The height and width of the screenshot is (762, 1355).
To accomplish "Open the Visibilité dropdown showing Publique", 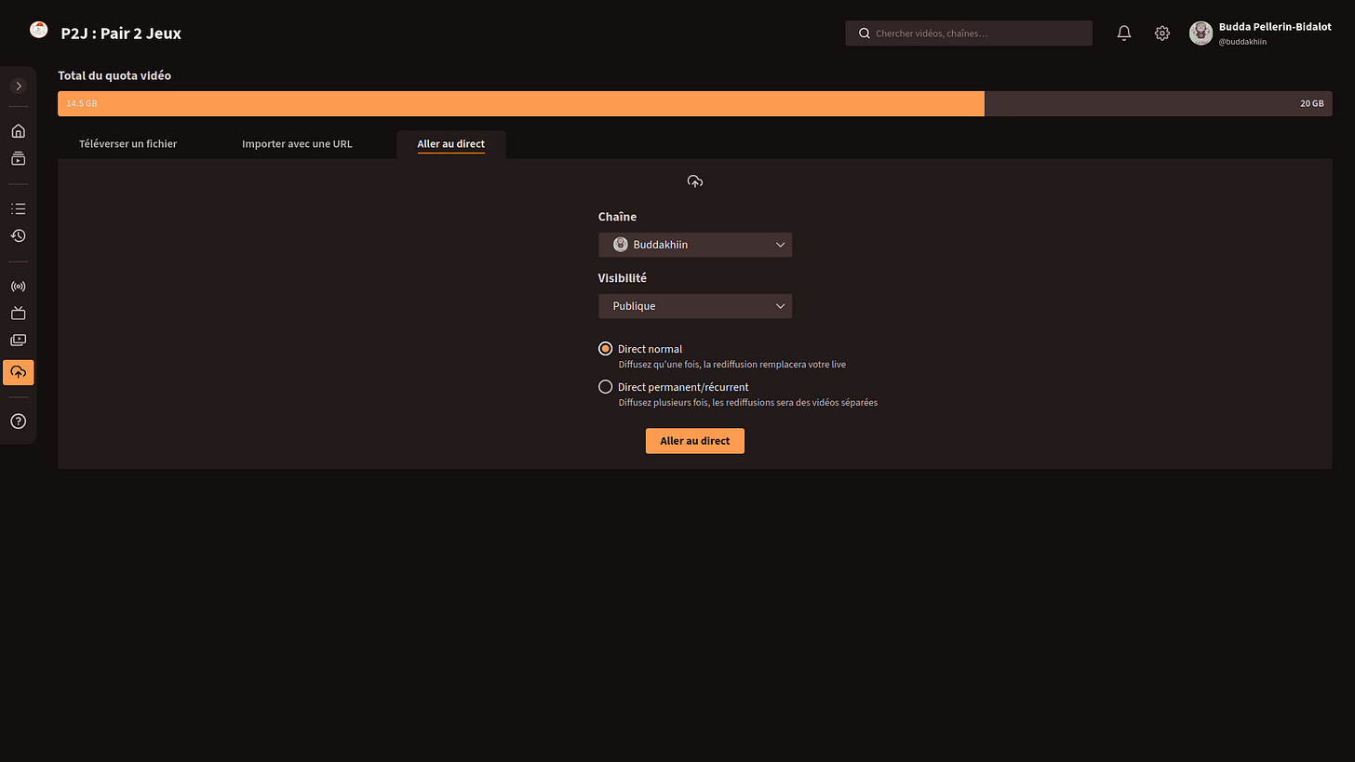I will click(695, 306).
